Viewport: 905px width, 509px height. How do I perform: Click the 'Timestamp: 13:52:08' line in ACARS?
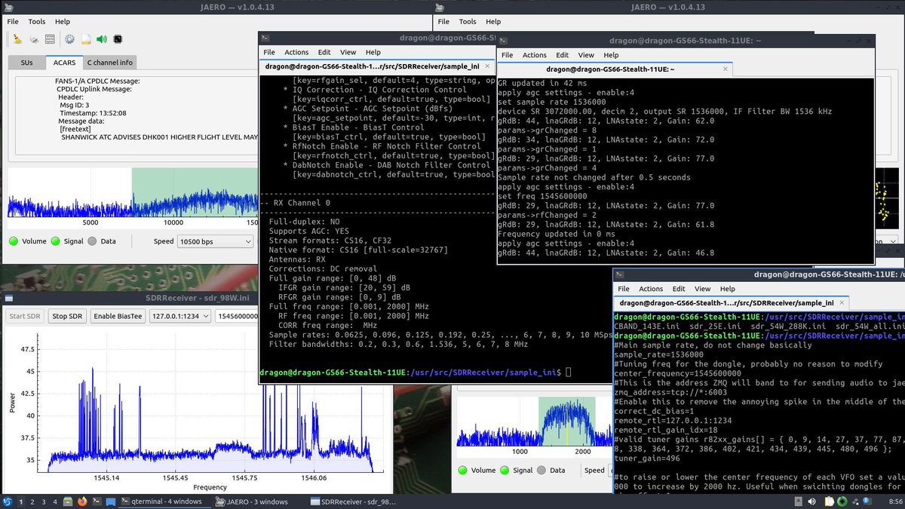(92, 113)
